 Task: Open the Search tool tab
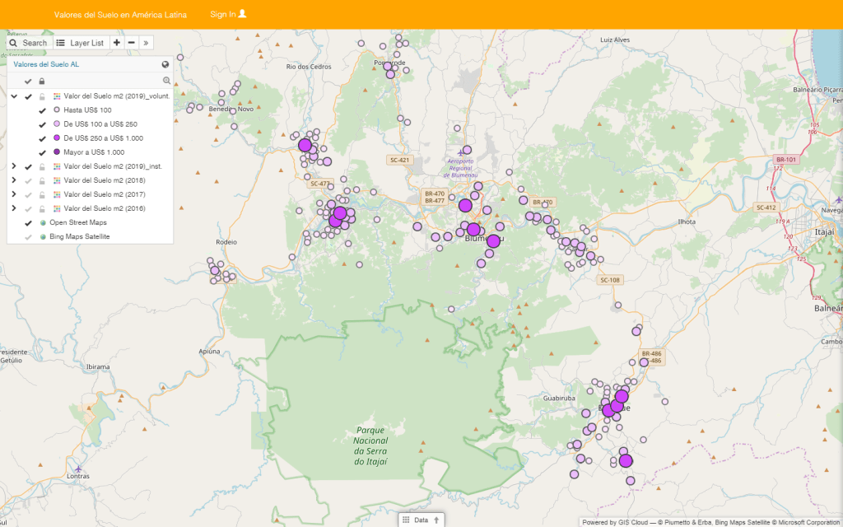(x=29, y=42)
